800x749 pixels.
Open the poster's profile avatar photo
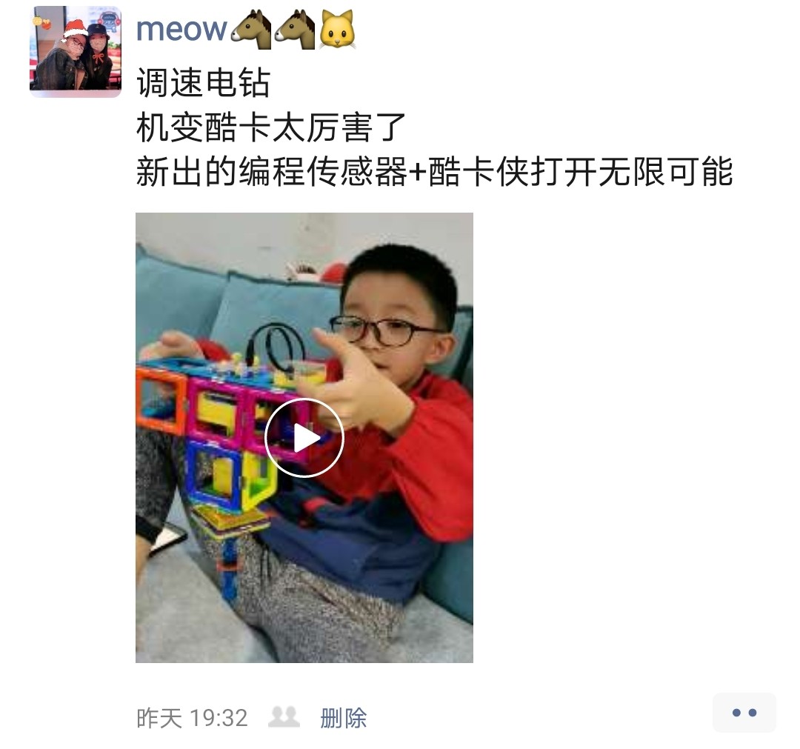point(76,51)
